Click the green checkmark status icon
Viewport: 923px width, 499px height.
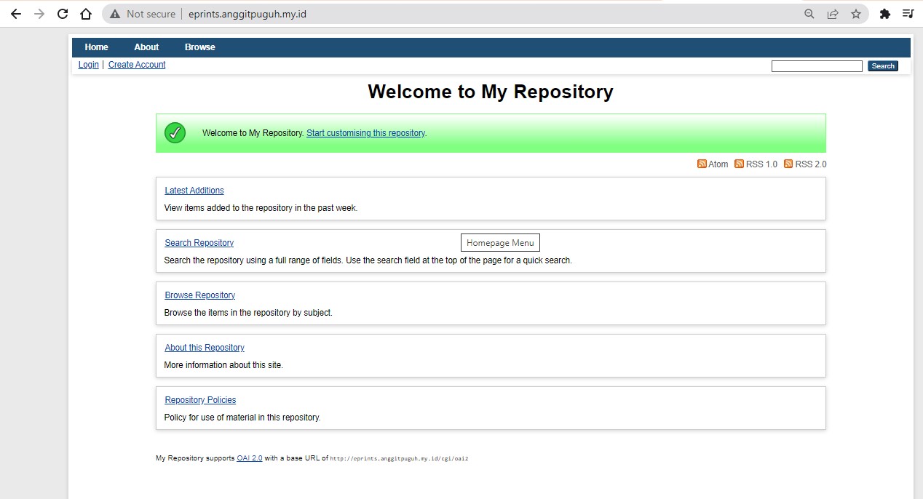pos(175,133)
